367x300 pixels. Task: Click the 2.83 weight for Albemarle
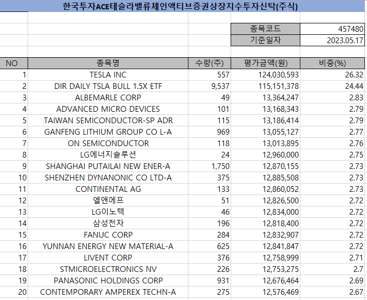pyautogui.click(x=332, y=98)
